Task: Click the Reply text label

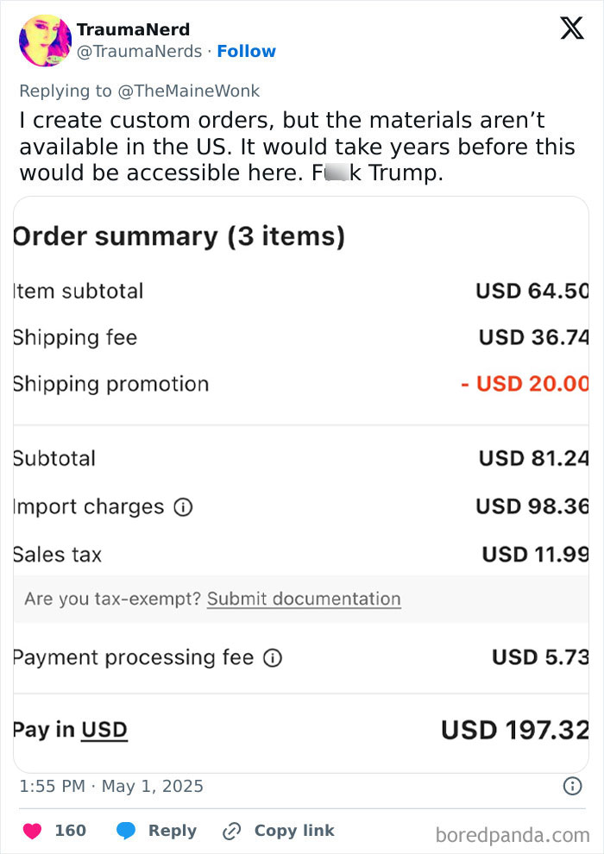Action: [x=172, y=831]
